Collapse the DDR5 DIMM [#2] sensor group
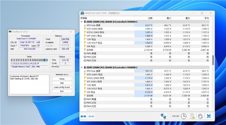The height and width of the screenshot is (125, 226). pyautogui.click(x=82, y=68)
